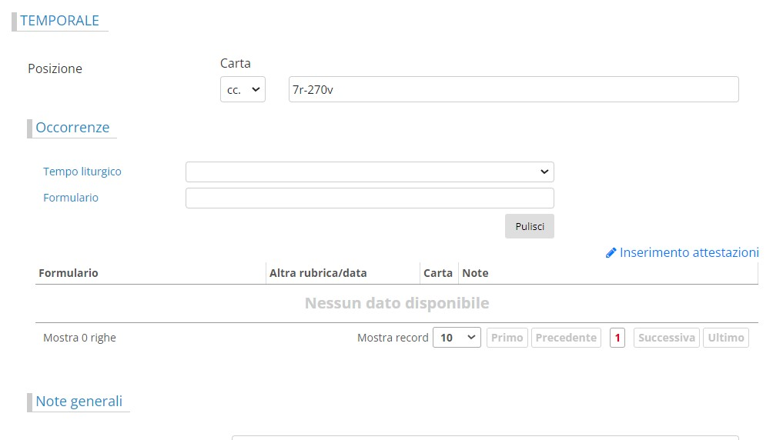Open the cc. unit dropdown under Carta
This screenshot has width=783, height=440.
(x=243, y=89)
